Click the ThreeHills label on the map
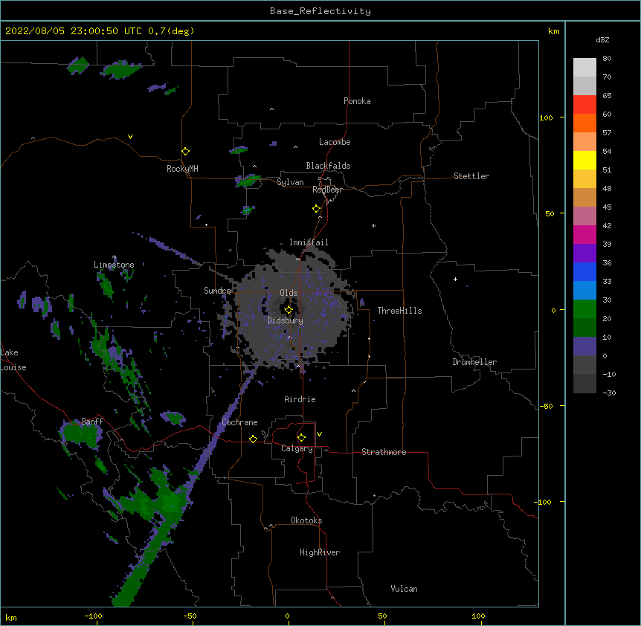This screenshot has height=626, width=641. coord(399,311)
